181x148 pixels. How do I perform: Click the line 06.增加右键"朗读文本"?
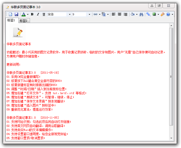pos(40,97)
